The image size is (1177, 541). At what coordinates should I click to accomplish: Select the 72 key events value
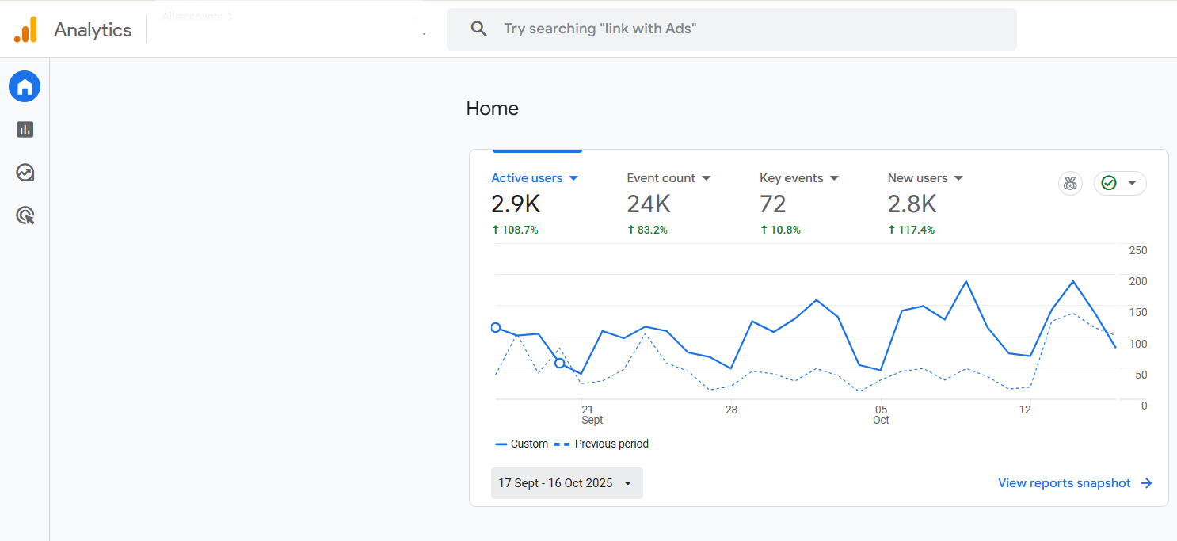tap(773, 204)
